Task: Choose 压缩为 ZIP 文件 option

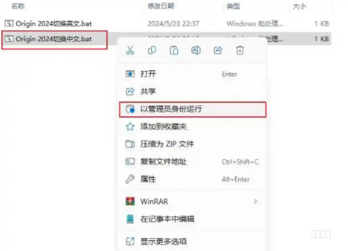Action: 192,144
